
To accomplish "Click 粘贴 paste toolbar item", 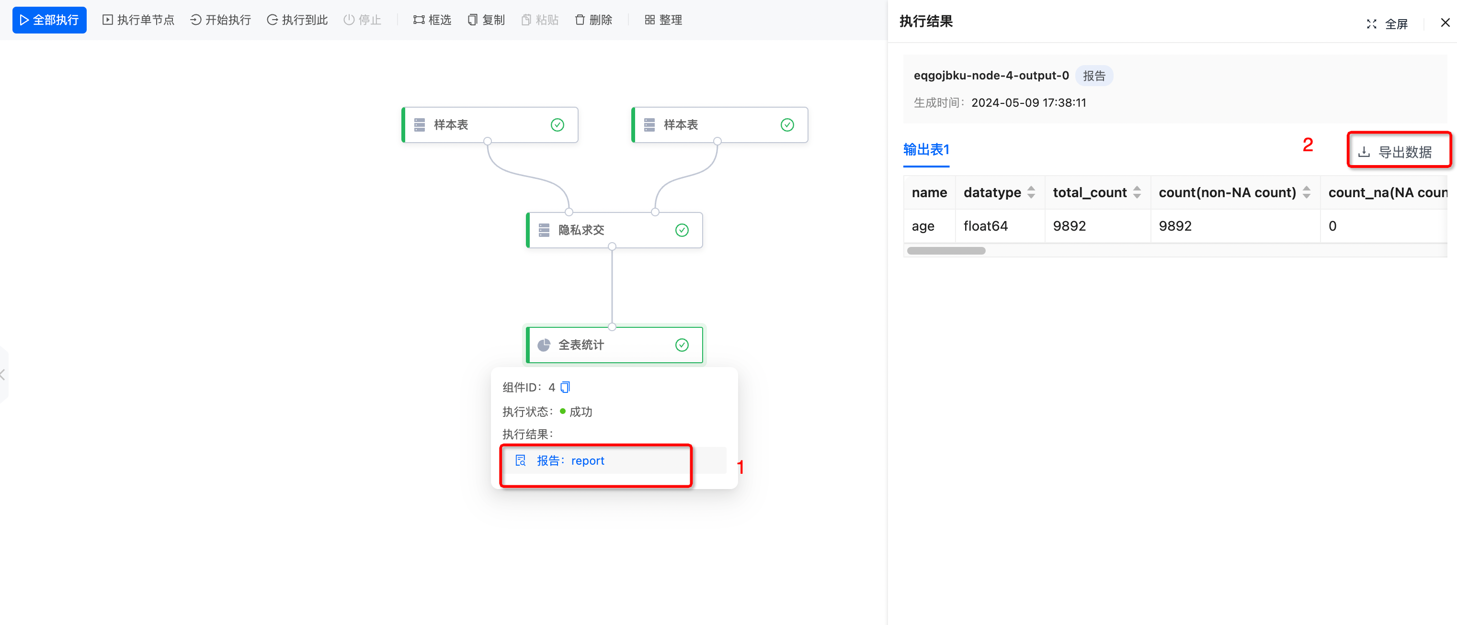I will coord(540,21).
